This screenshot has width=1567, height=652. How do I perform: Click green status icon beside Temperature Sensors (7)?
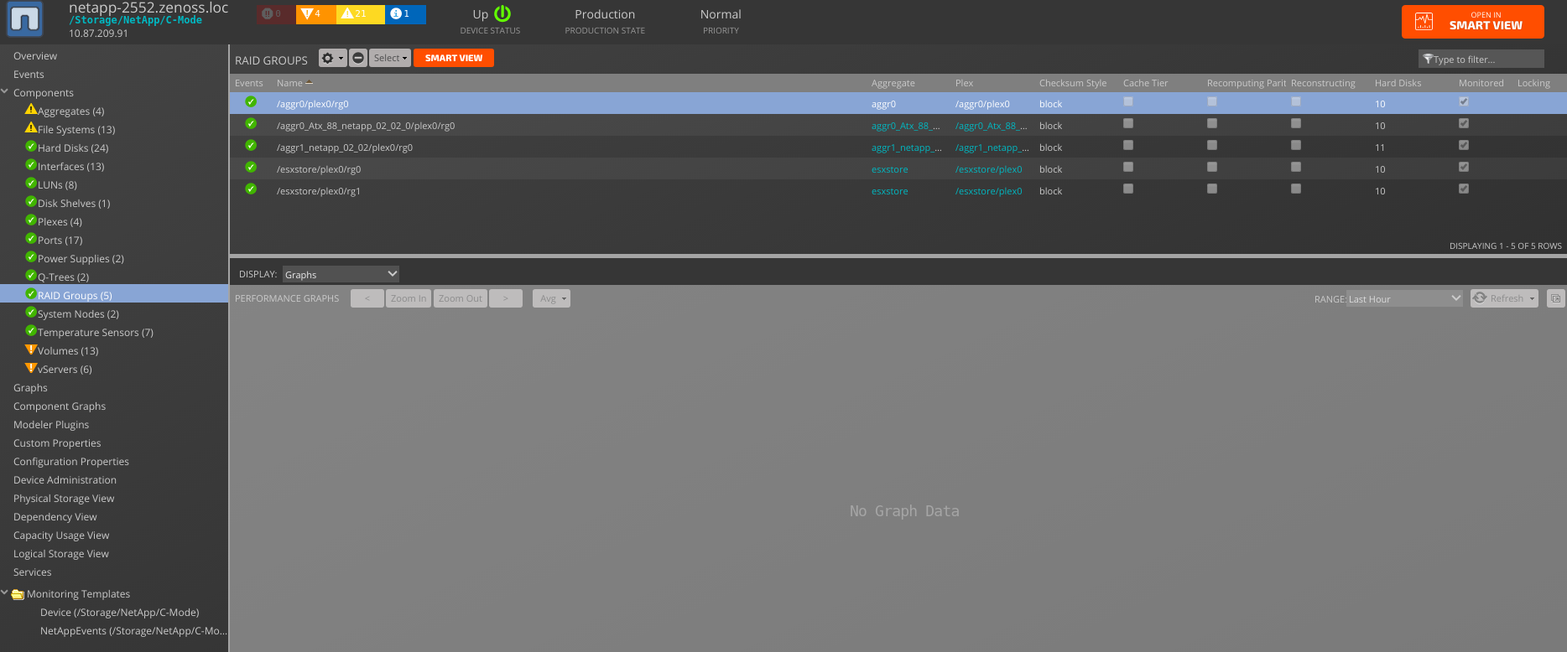[31, 331]
